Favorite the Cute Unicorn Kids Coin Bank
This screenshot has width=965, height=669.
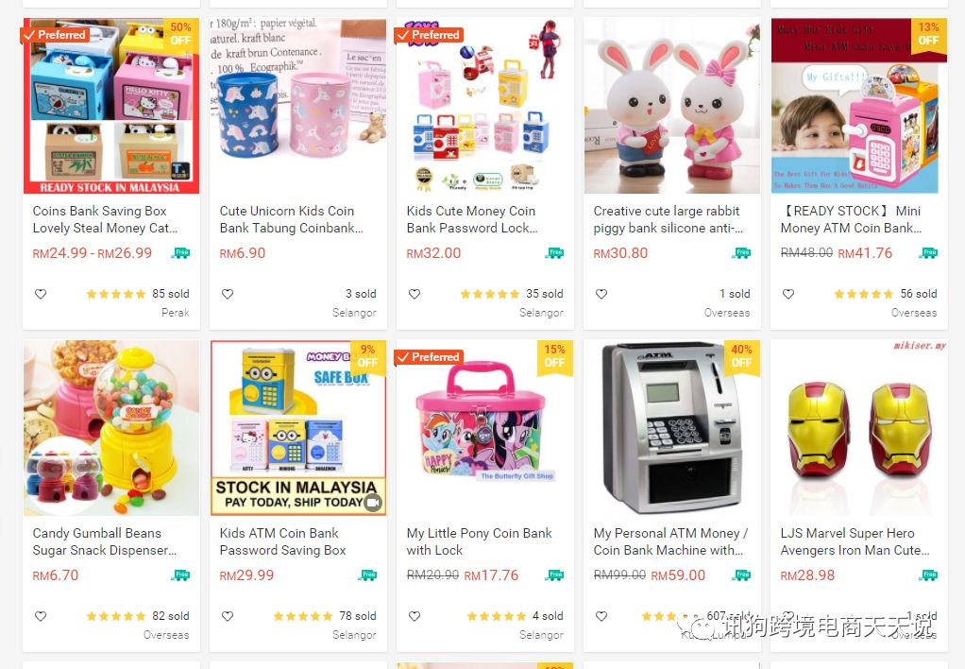pos(228,294)
